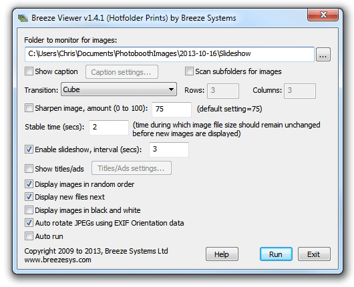Click the folder to monitor path field
The width and height of the screenshot is (354, 287).
click(x=170, y=54)
